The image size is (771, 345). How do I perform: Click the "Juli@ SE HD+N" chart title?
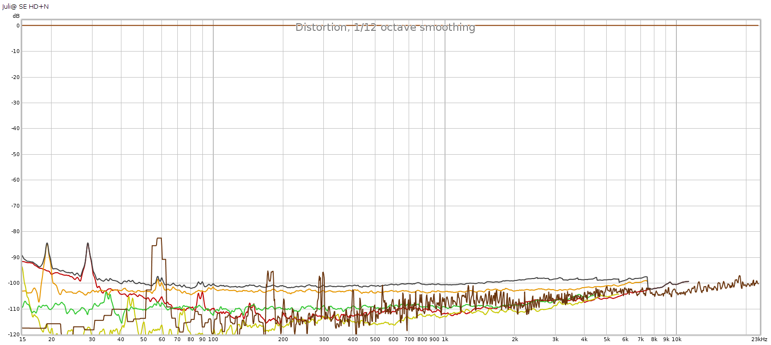pos(26,7)
